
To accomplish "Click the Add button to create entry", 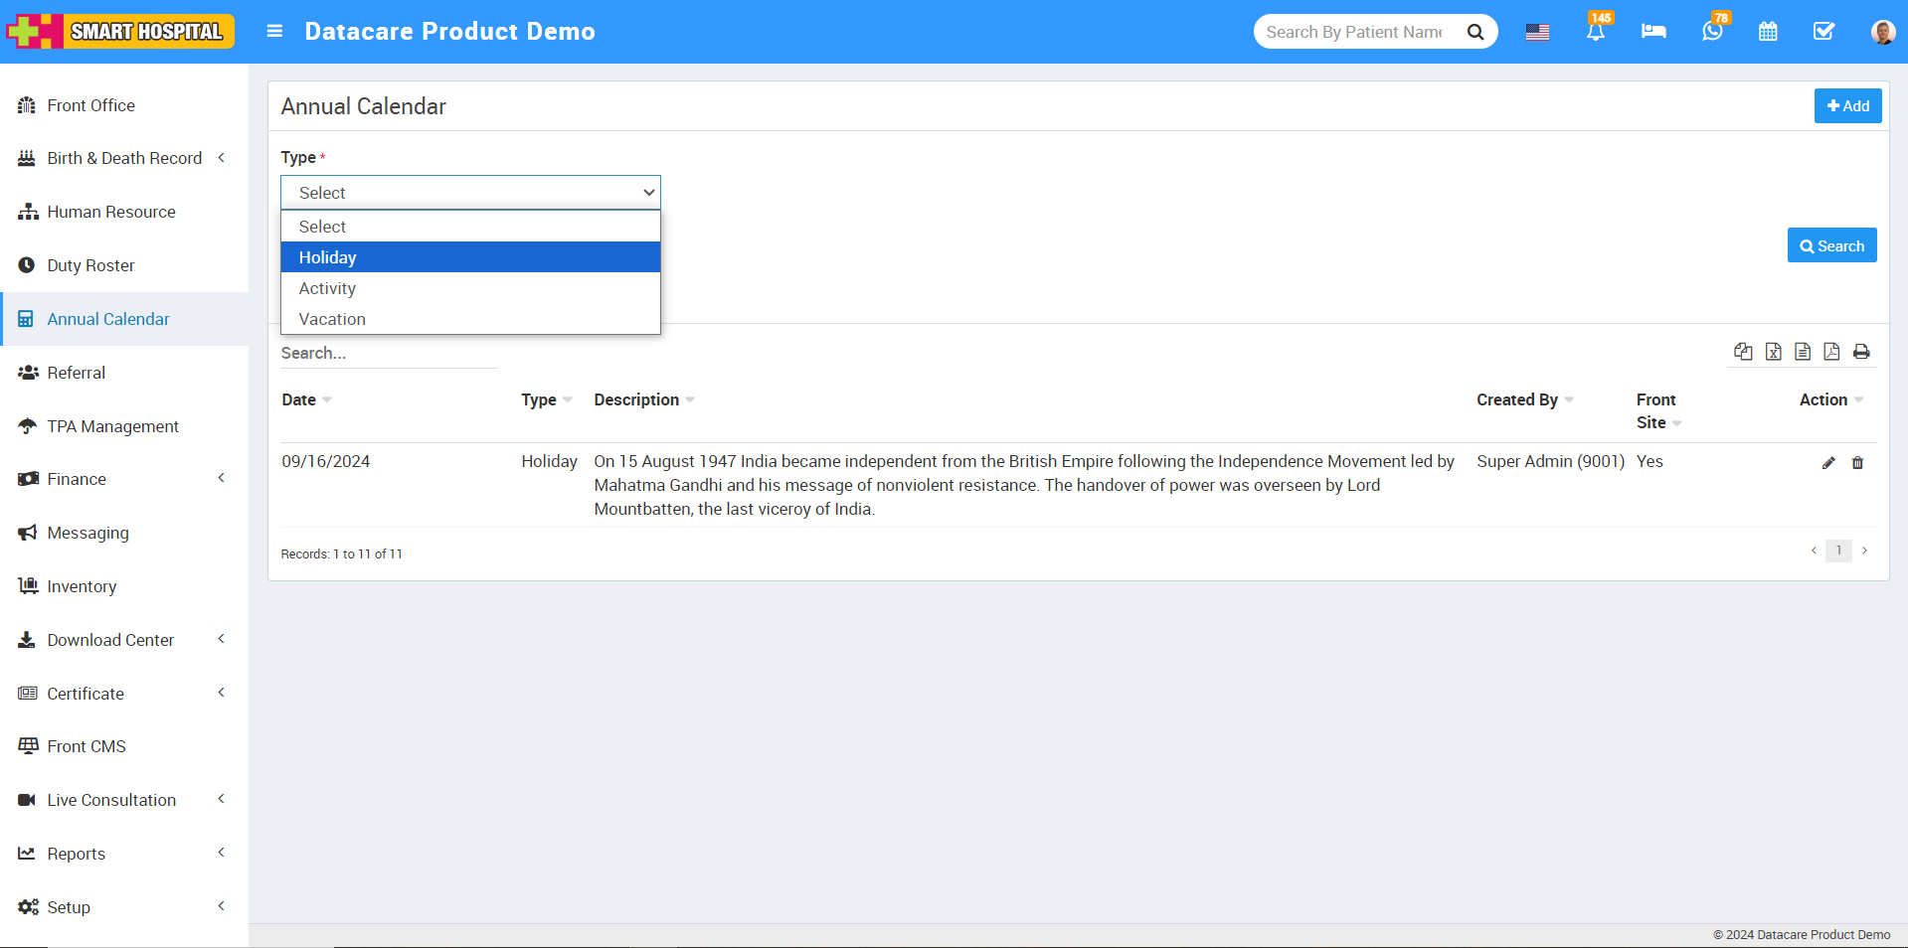I will [x=1846, y=105].
